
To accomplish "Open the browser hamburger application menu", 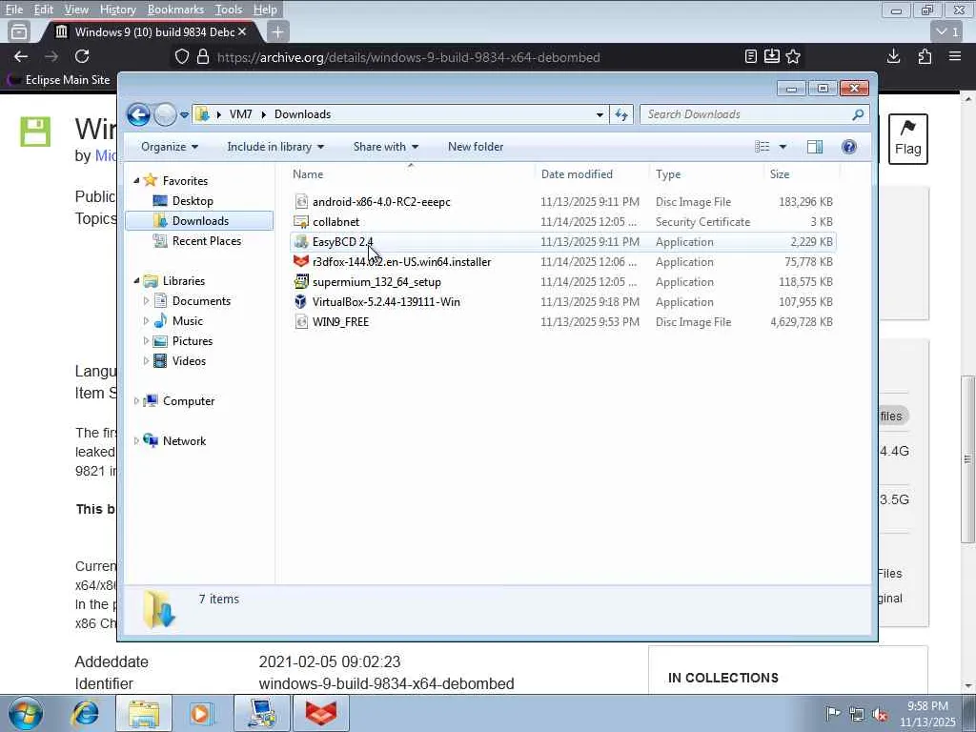I will tap(955, 56).
